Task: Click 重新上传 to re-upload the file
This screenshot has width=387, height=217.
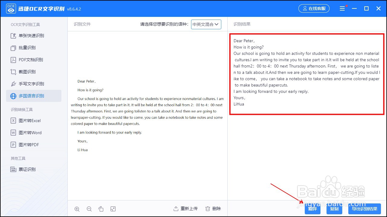Action: [185, 208]
